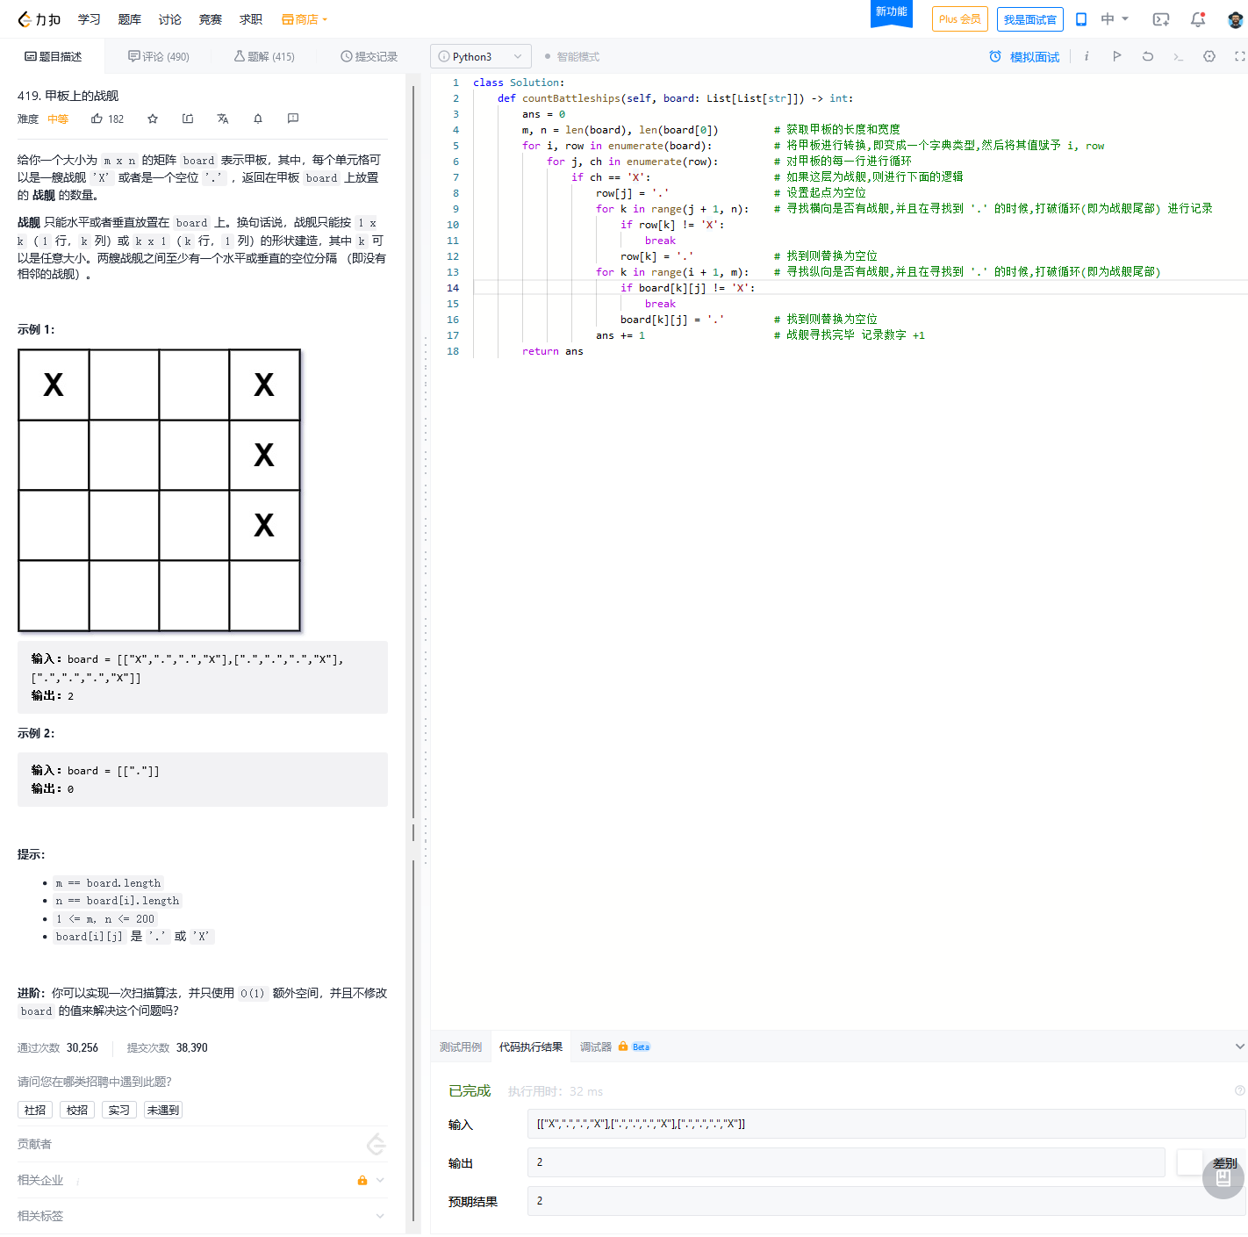Open the editor terminal icon
Screen dimensions: 1248x1237
pos(1179,57)
